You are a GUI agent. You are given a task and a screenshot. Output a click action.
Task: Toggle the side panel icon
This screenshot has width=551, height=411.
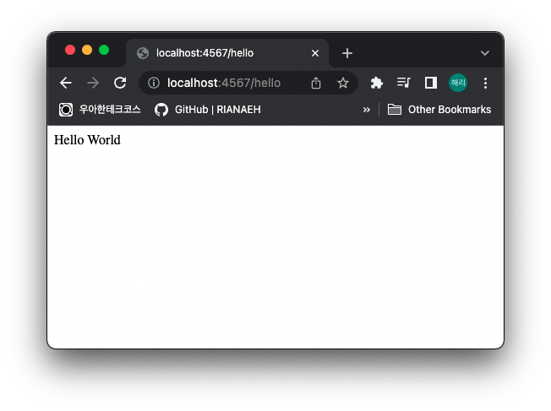[431, 84]
